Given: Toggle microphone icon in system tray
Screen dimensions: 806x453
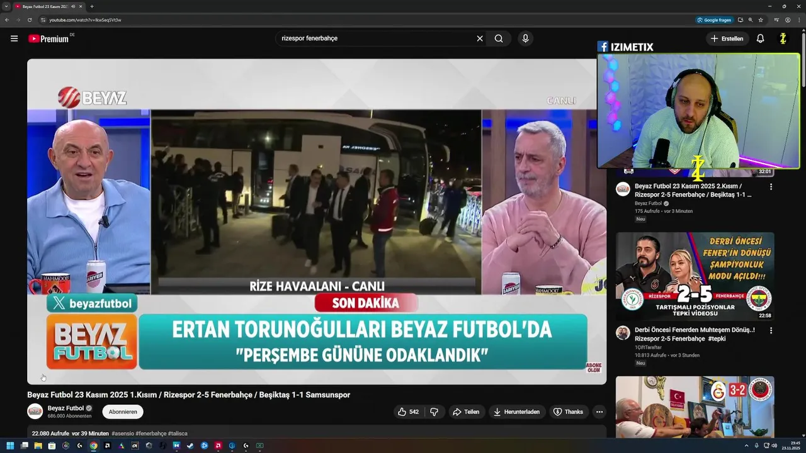Looking at the screenshot, I should 756,445.
